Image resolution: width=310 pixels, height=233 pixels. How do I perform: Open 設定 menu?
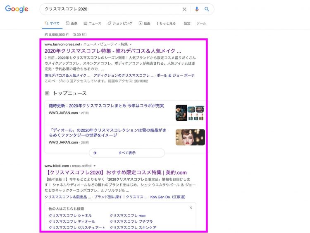[x=187, y=23]
